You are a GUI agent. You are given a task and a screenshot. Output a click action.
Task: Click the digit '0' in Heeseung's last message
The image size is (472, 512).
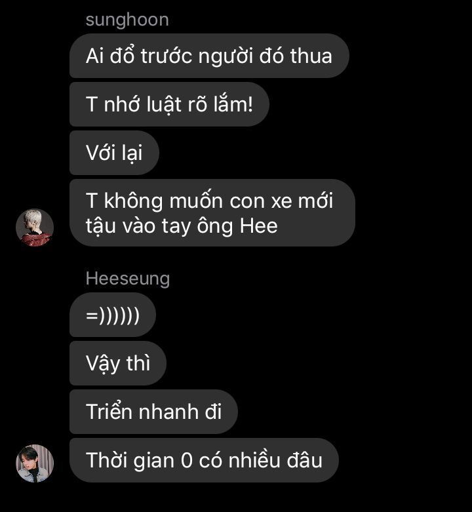click(186, 460)
